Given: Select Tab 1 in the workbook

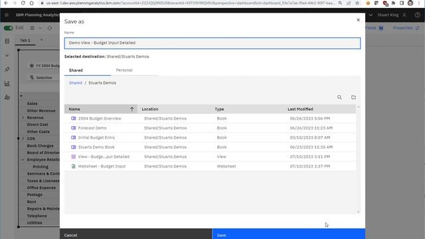Looking at the screenshot, I should (25, 40).
